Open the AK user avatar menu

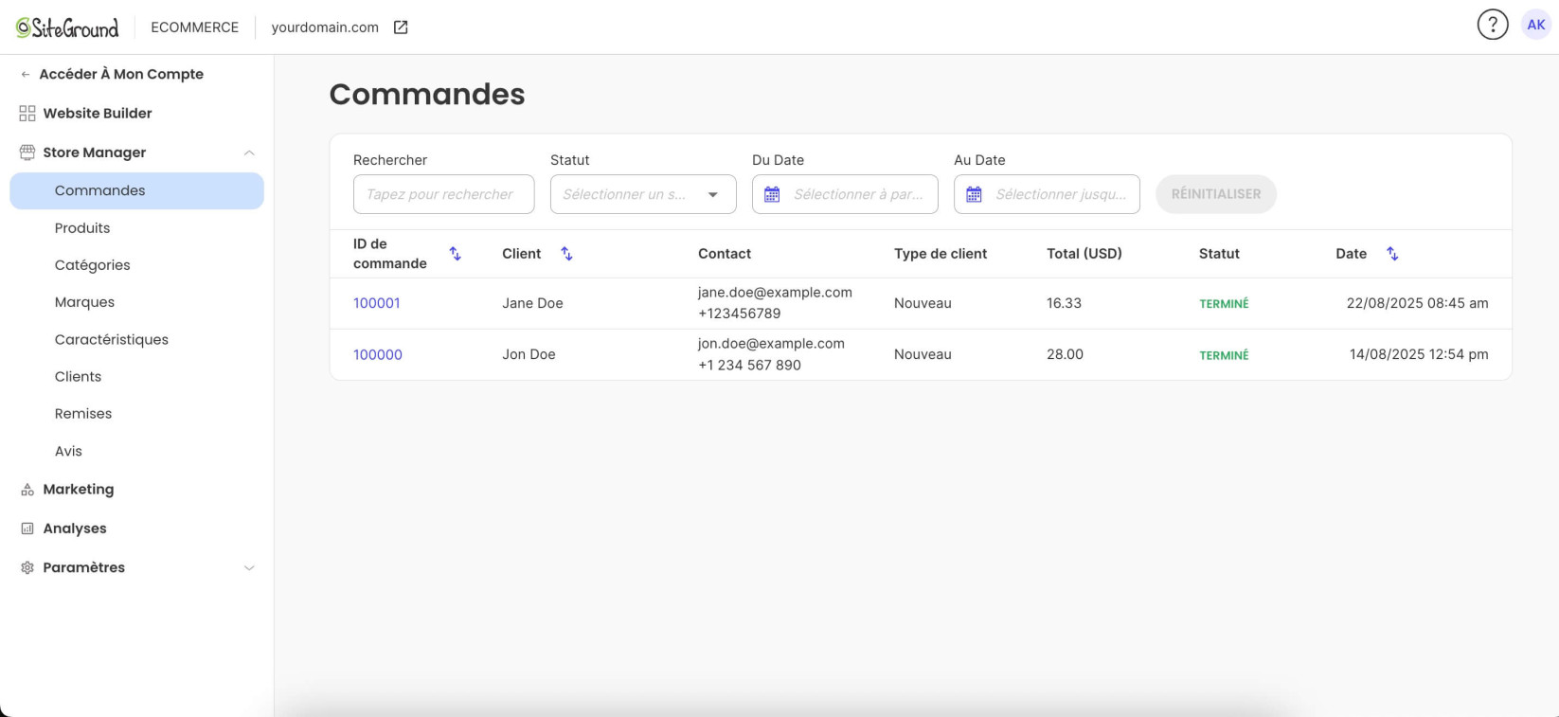1535,26
